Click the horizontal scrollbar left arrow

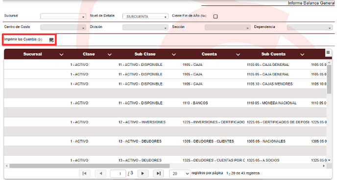pyautogui.click(x=7, y=166)
